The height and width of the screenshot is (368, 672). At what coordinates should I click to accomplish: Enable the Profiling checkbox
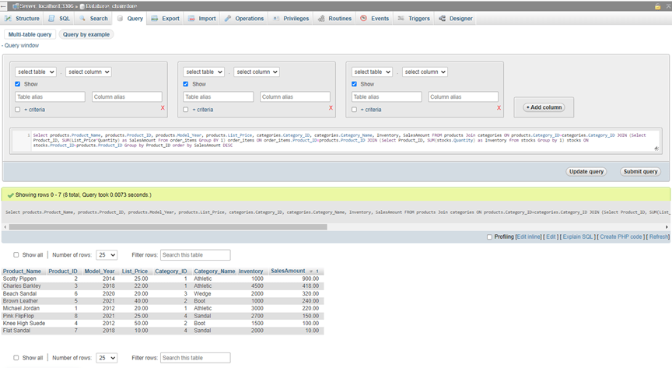(x=489, y=237)
